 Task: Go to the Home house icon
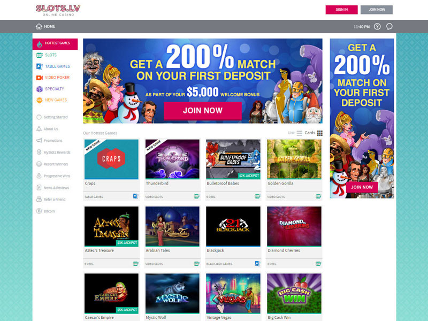[39, 26]
